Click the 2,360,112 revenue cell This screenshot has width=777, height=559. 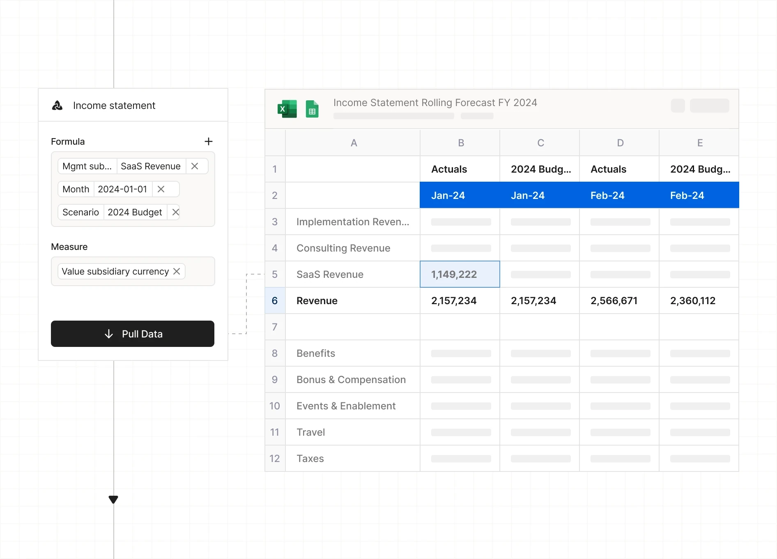point(699,300)
